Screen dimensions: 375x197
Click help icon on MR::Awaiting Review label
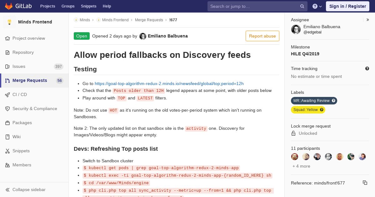coord(333,101)
